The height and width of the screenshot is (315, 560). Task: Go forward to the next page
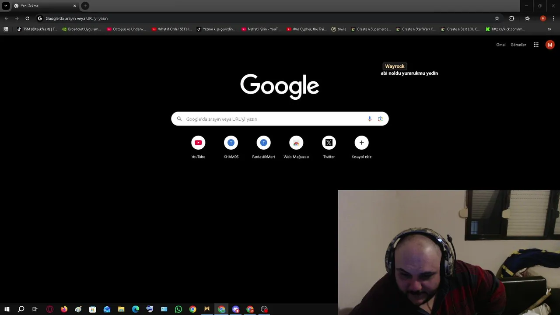pyautogui.click(x=17, y=18)
